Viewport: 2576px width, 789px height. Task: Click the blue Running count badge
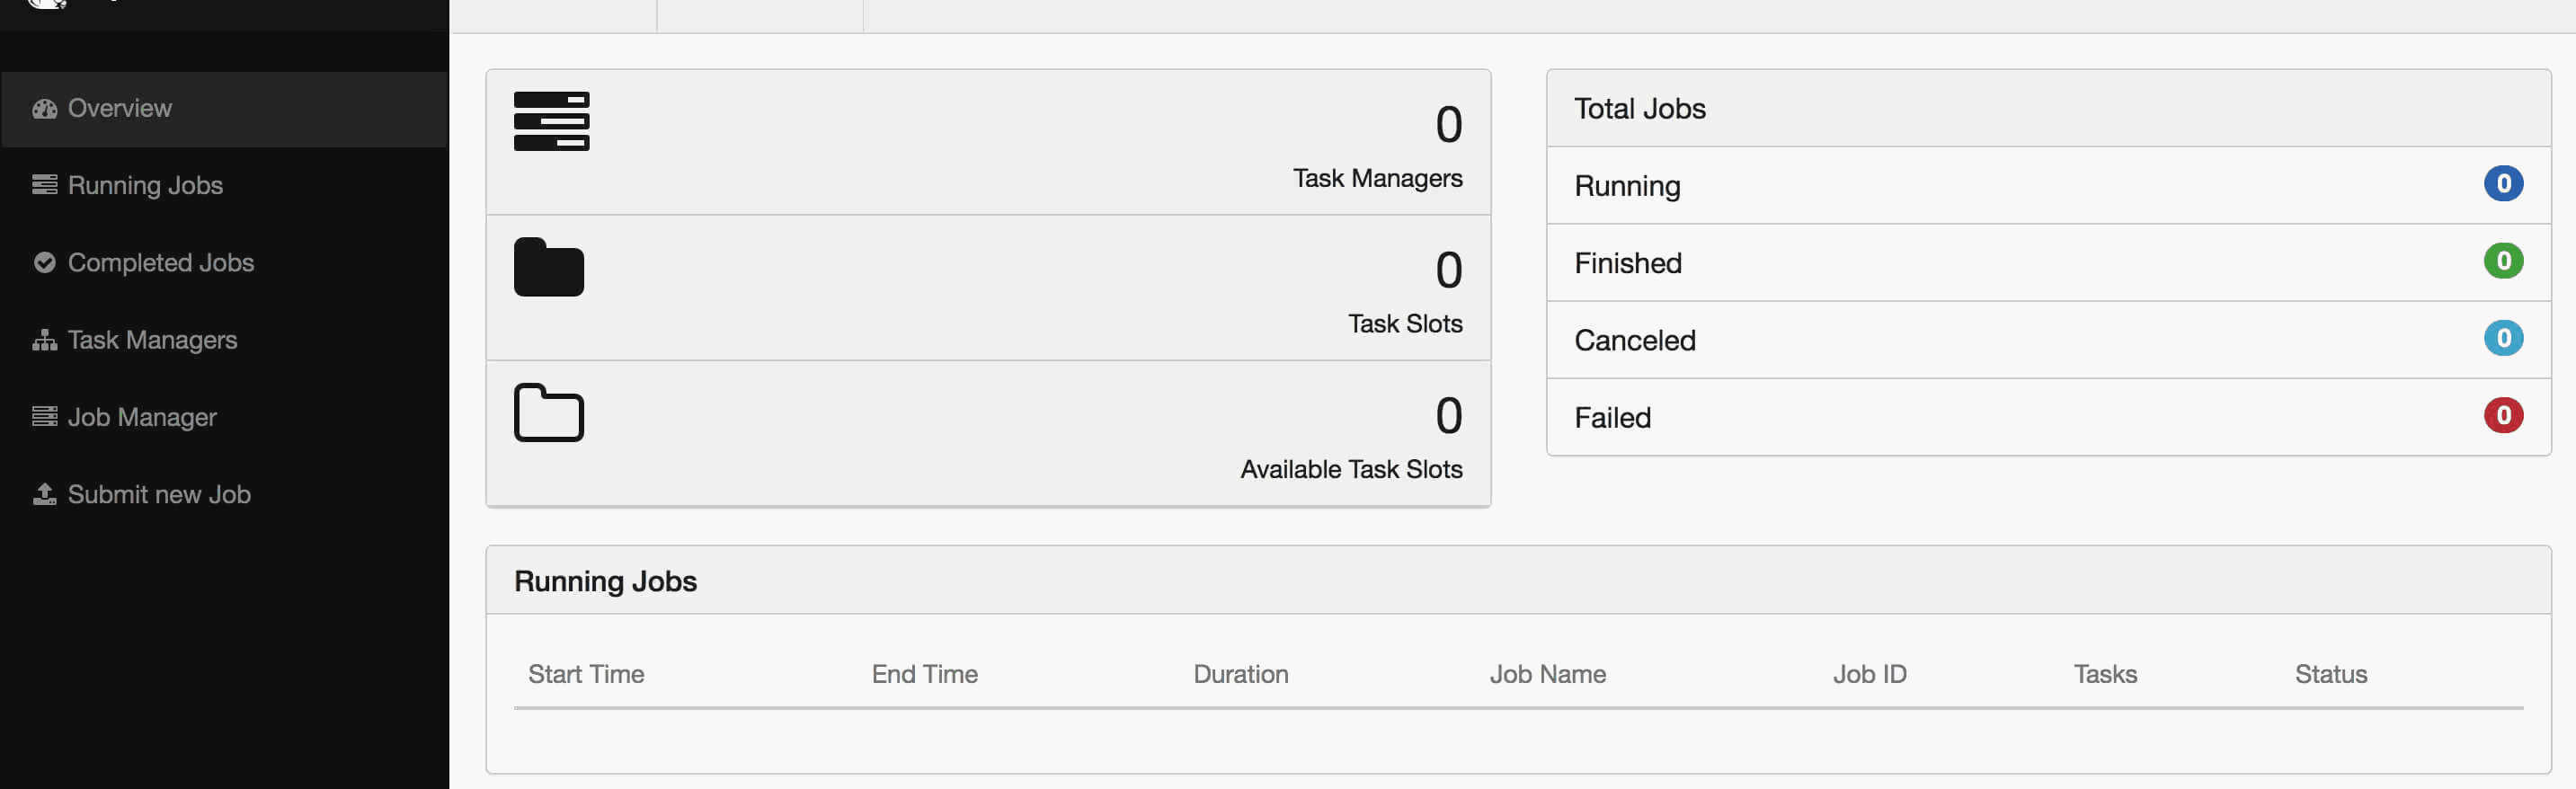[x=2503, y=184]
